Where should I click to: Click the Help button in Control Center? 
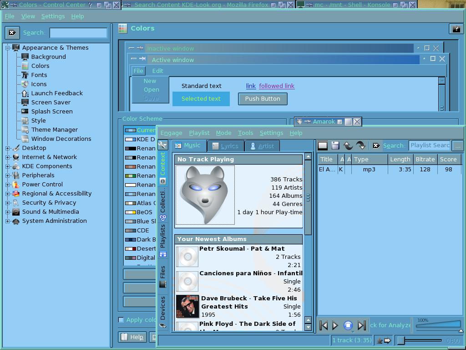(x=132, y=337)
